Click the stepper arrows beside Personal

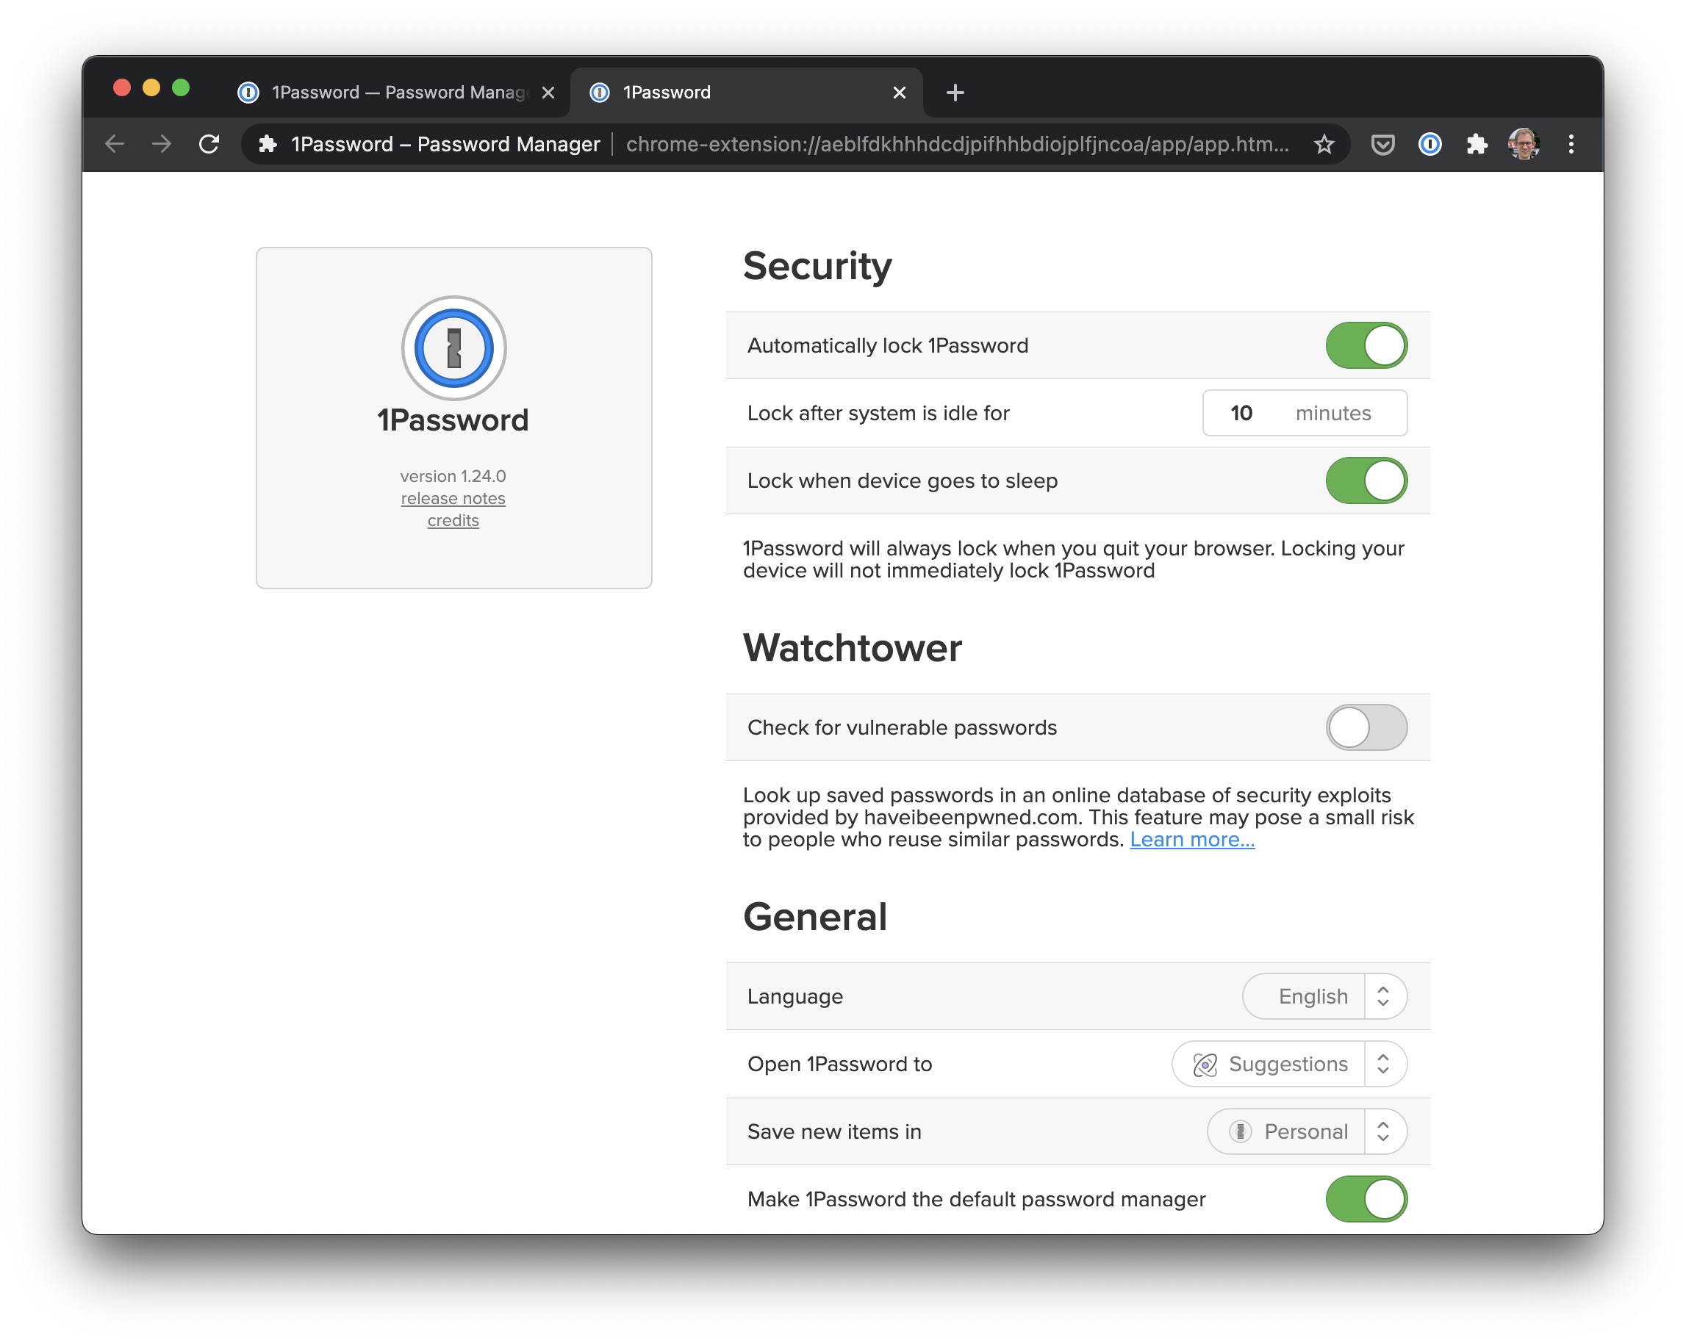[x=1383, y=1131]
